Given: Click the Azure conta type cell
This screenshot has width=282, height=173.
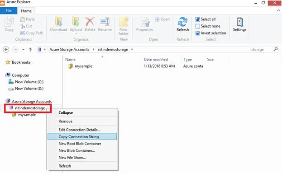Looking at the screenshot, I should pyautogui.click(x=193, y=66).
